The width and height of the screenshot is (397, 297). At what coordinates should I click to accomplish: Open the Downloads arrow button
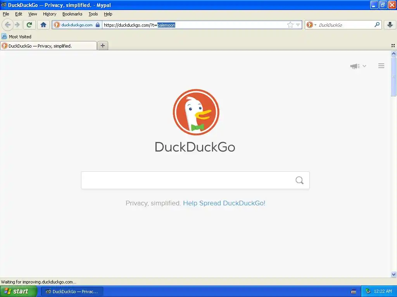point(390,25)
